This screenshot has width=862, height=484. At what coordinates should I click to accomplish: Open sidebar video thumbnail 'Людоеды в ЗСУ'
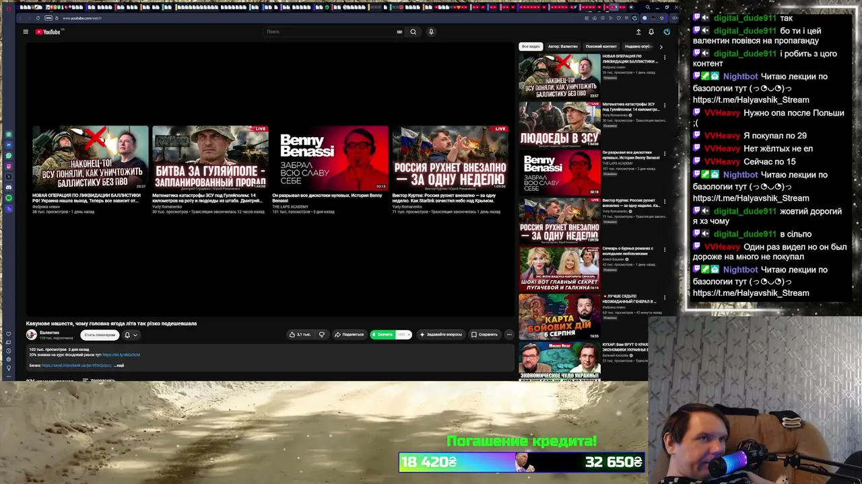coord(559,124)
